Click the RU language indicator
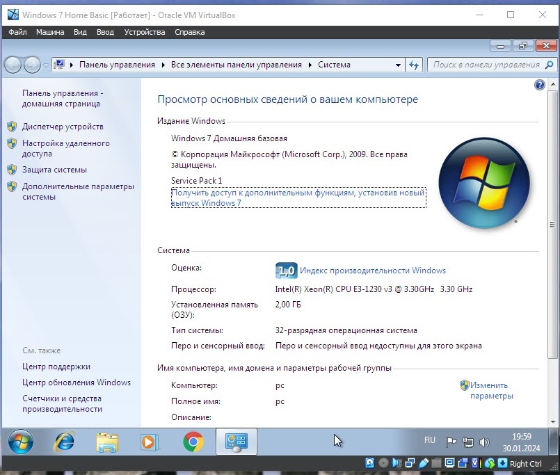560x475 pixels. pos(430,440)
